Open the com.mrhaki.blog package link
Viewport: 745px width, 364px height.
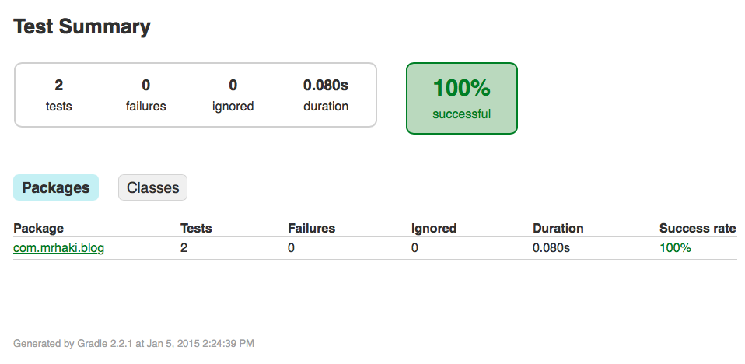coord(58,247)
